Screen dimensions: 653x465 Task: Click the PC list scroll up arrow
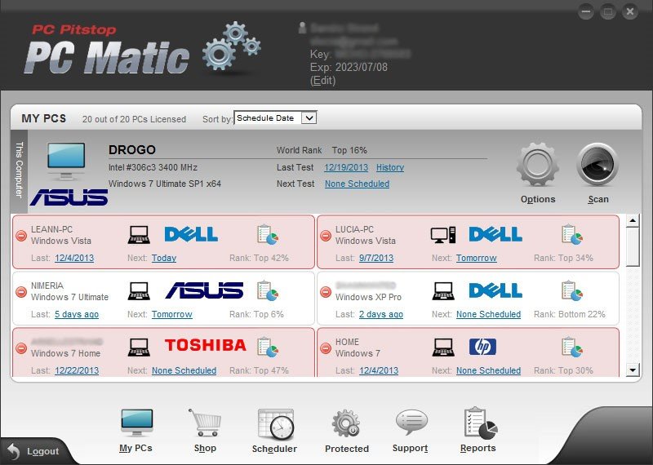[633, 220]
